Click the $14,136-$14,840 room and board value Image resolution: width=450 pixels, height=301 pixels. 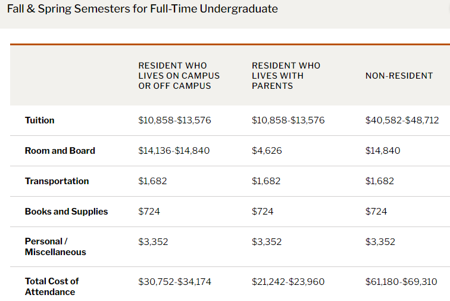click(x=174, y=151)
